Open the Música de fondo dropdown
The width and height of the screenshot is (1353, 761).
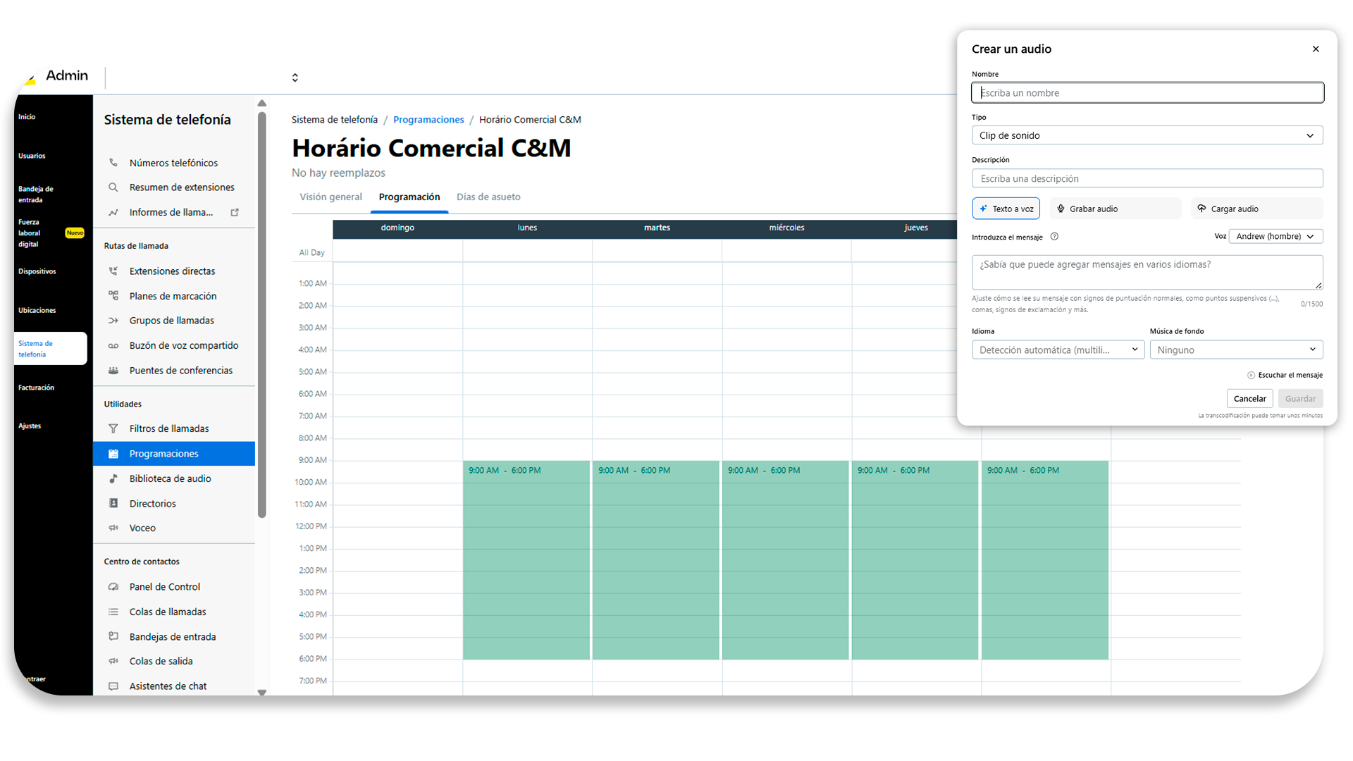pos(1235,350)
